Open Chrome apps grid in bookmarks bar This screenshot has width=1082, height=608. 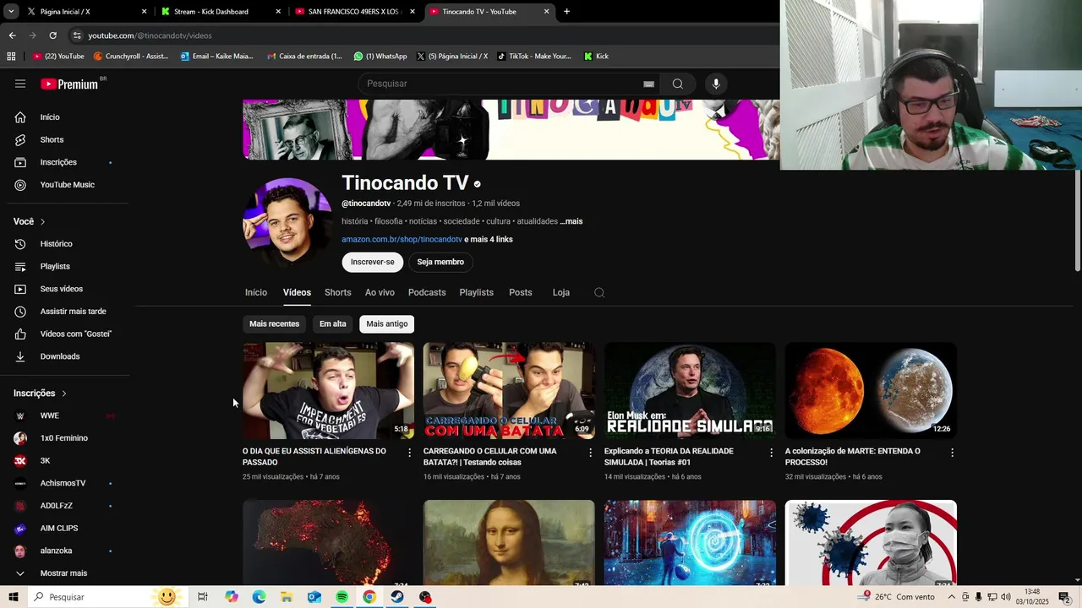(11, 57)
